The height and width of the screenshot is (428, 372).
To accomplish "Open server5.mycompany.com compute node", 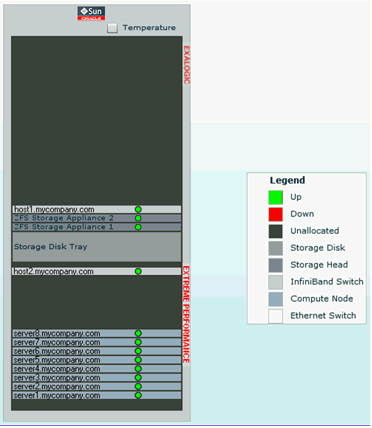I will click(96, 359).
